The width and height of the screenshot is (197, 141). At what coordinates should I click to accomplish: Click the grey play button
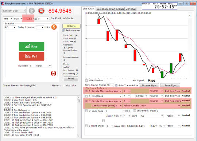point(31,11)
